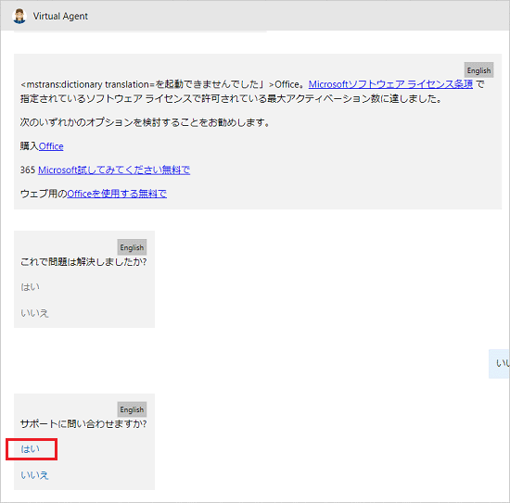Click English button on the license message
The image size is (510, 503).
tap(478, 70)
